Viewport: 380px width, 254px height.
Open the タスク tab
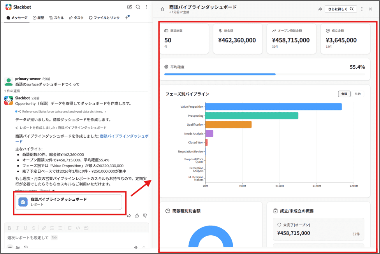pyautogui.click(x=76, y=18)
